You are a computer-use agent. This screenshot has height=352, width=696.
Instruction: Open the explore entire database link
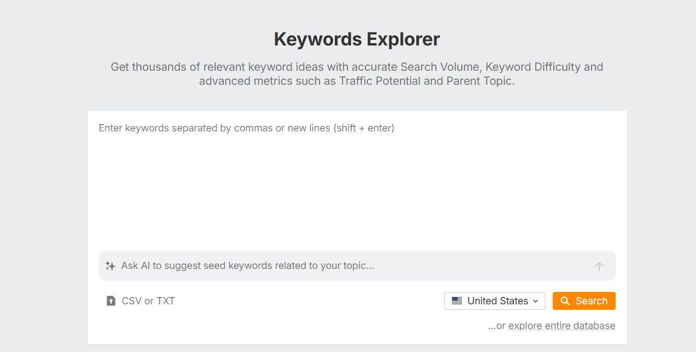(562, 325)
